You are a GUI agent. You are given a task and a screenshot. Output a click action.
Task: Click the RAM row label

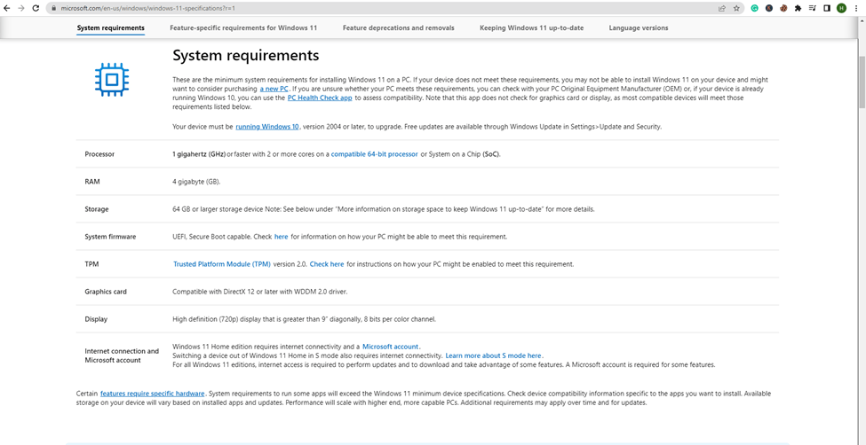click(92, 182)
